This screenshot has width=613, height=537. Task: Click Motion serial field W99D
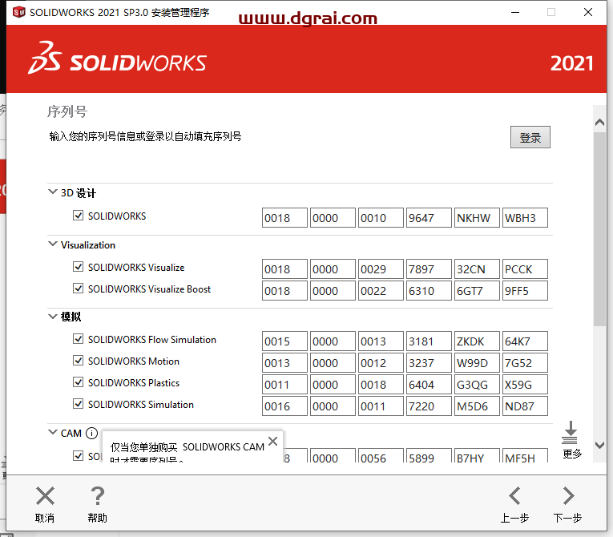point(477,363)
